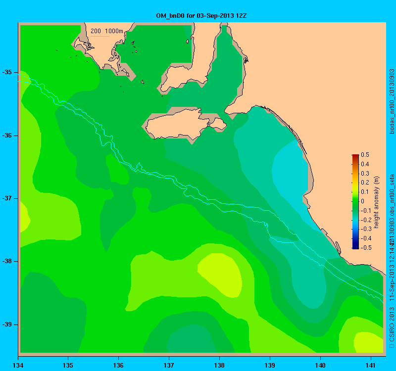Click the vertical 'CSIRO 2013' credit text
Image resolution: width=396 pixels, height=371 pixels.
(x=392, y=325)
